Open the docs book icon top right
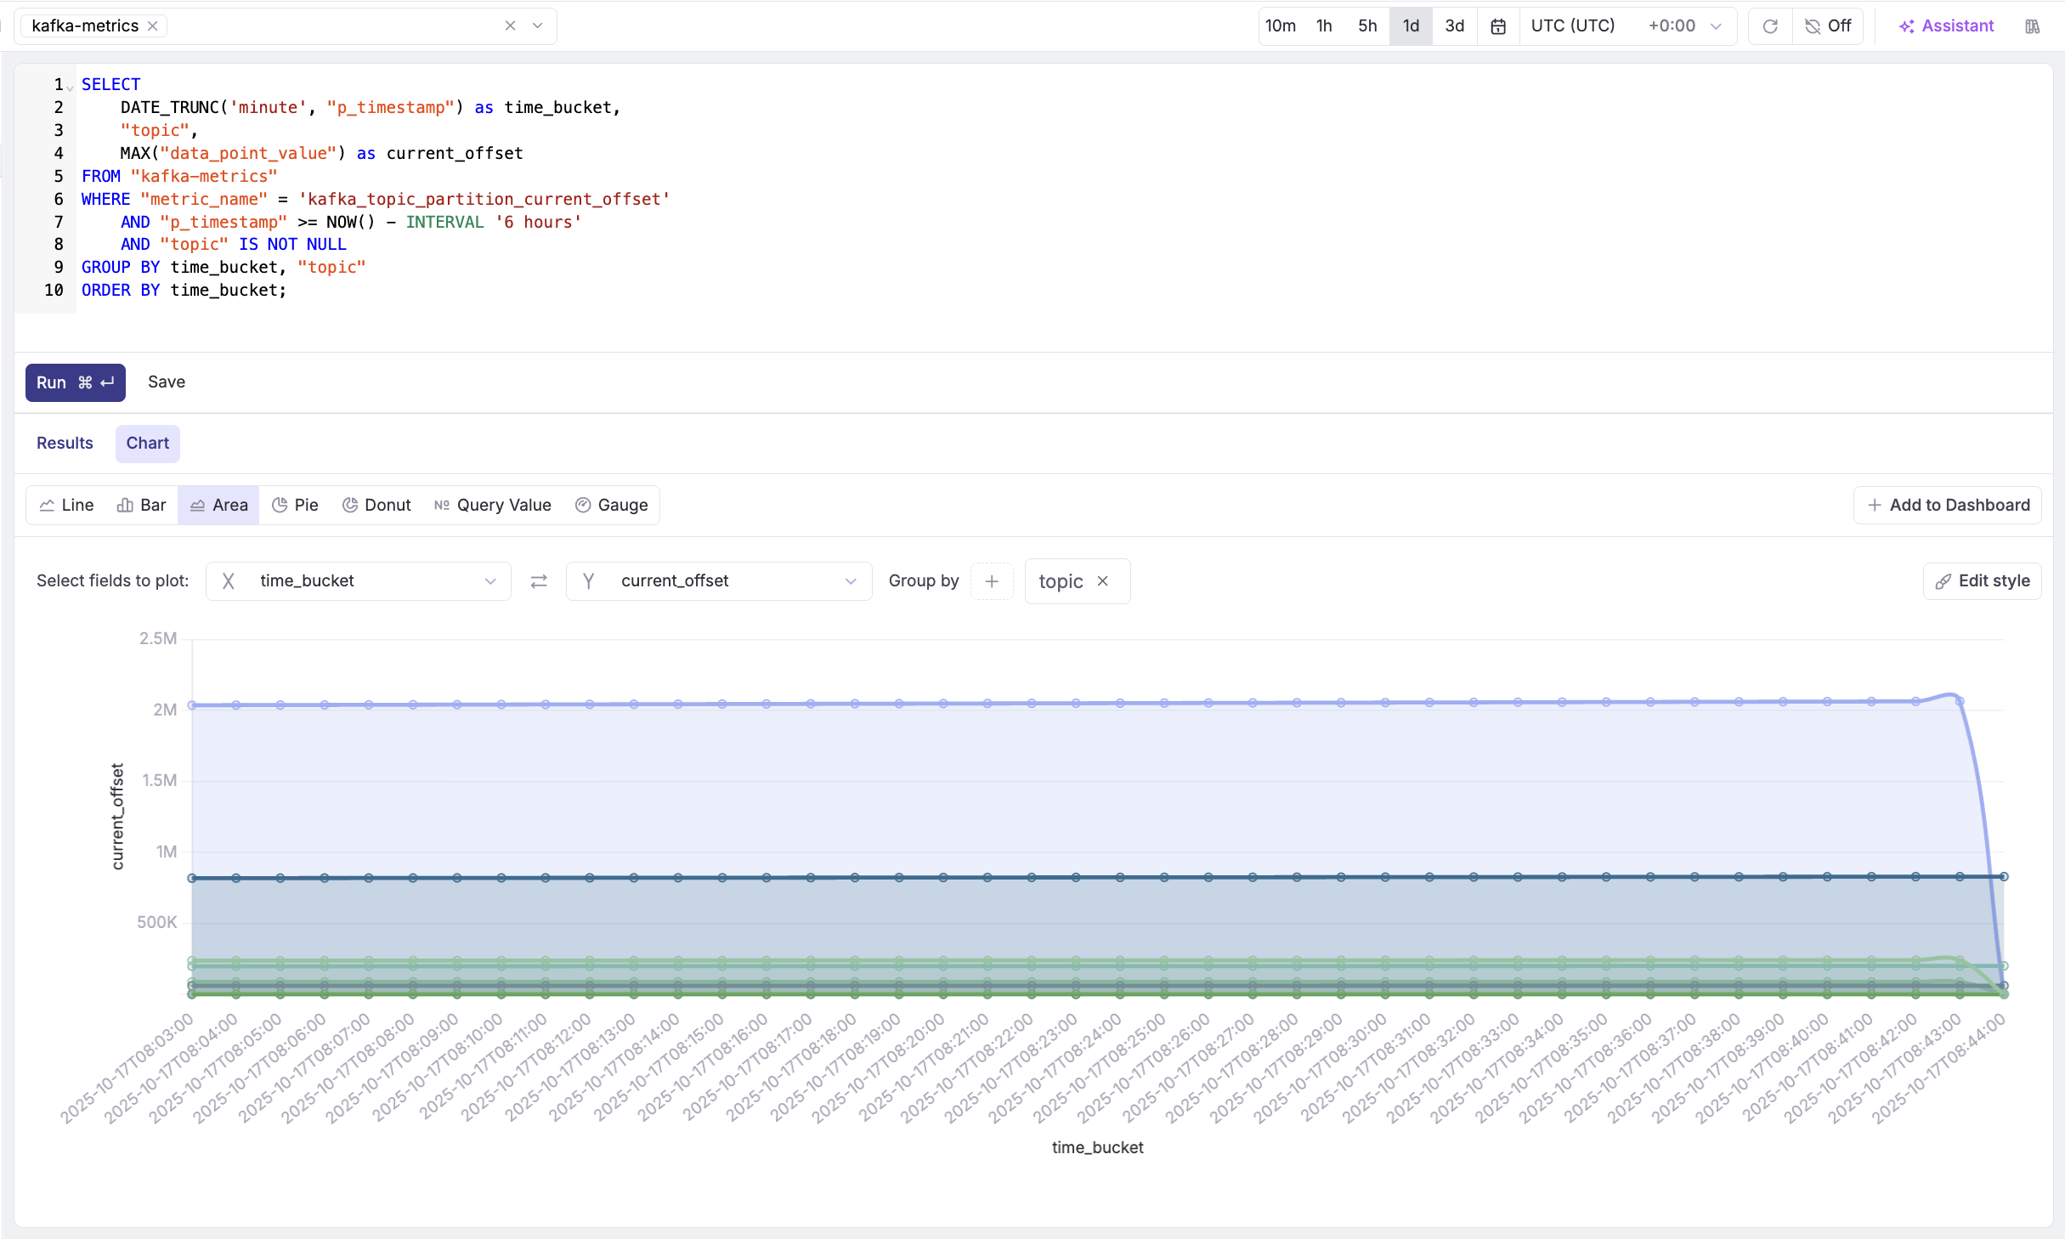 [x=2032, y=26]
